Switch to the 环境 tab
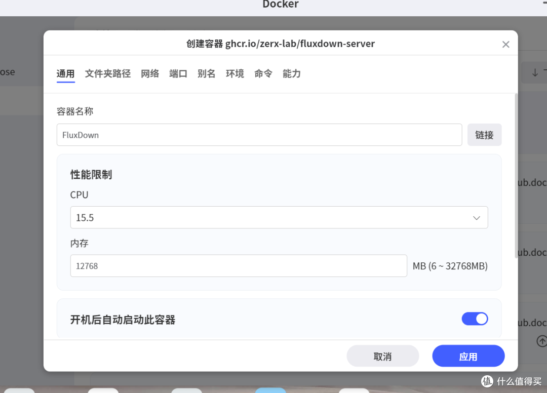Screen dimensions: 547x393 tap(235, 73)
